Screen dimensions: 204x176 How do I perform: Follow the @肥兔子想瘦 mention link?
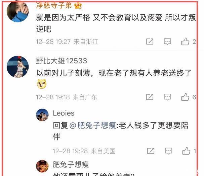(93, 125)
